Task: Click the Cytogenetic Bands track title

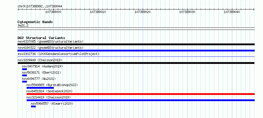Action: tap(35, 22)
